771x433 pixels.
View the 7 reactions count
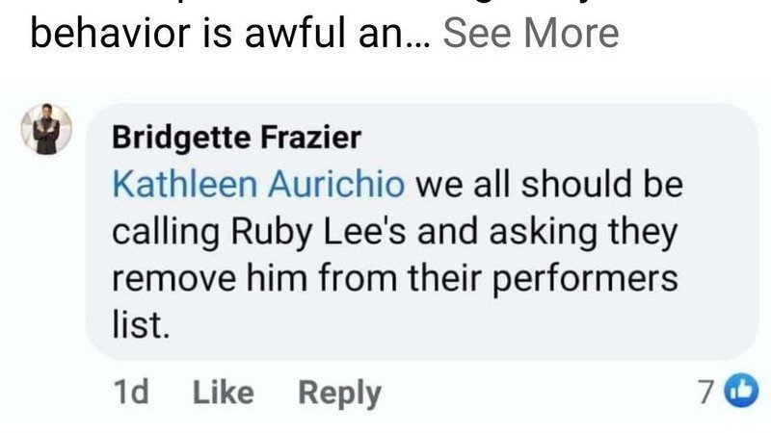(711, 393)
